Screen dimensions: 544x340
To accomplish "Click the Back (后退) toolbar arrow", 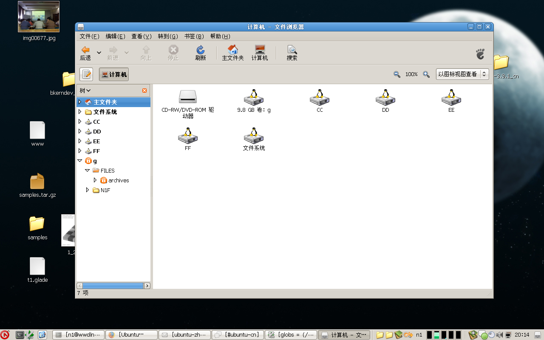I will [85, 50].
